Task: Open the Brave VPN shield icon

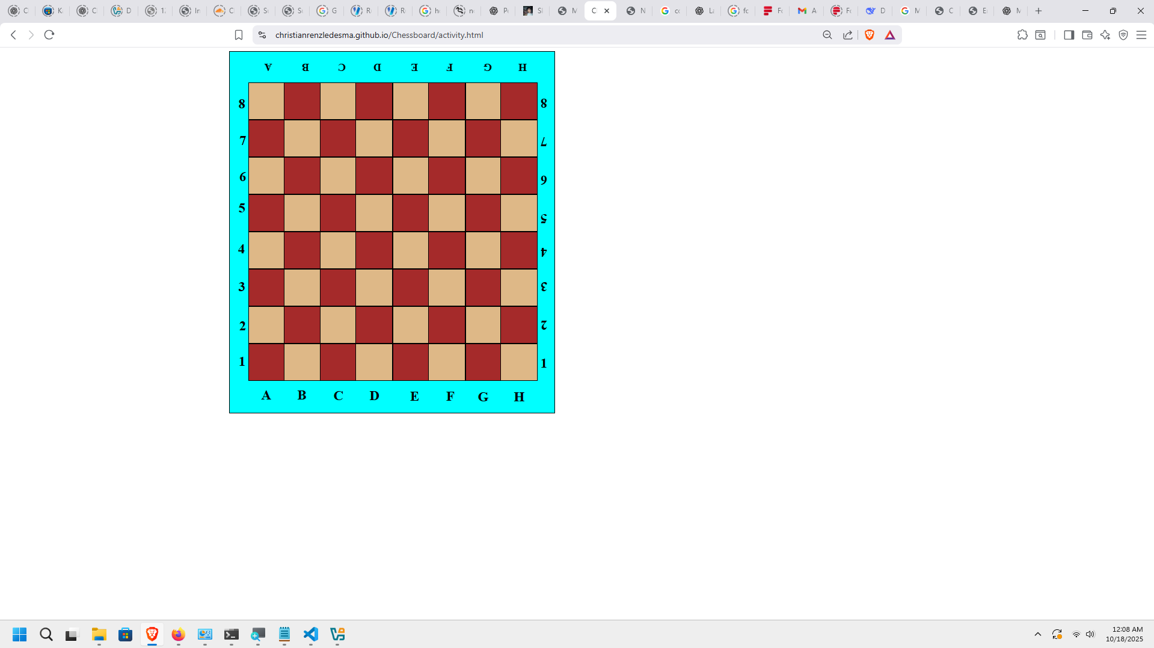Action: [x=1123, y=35]
